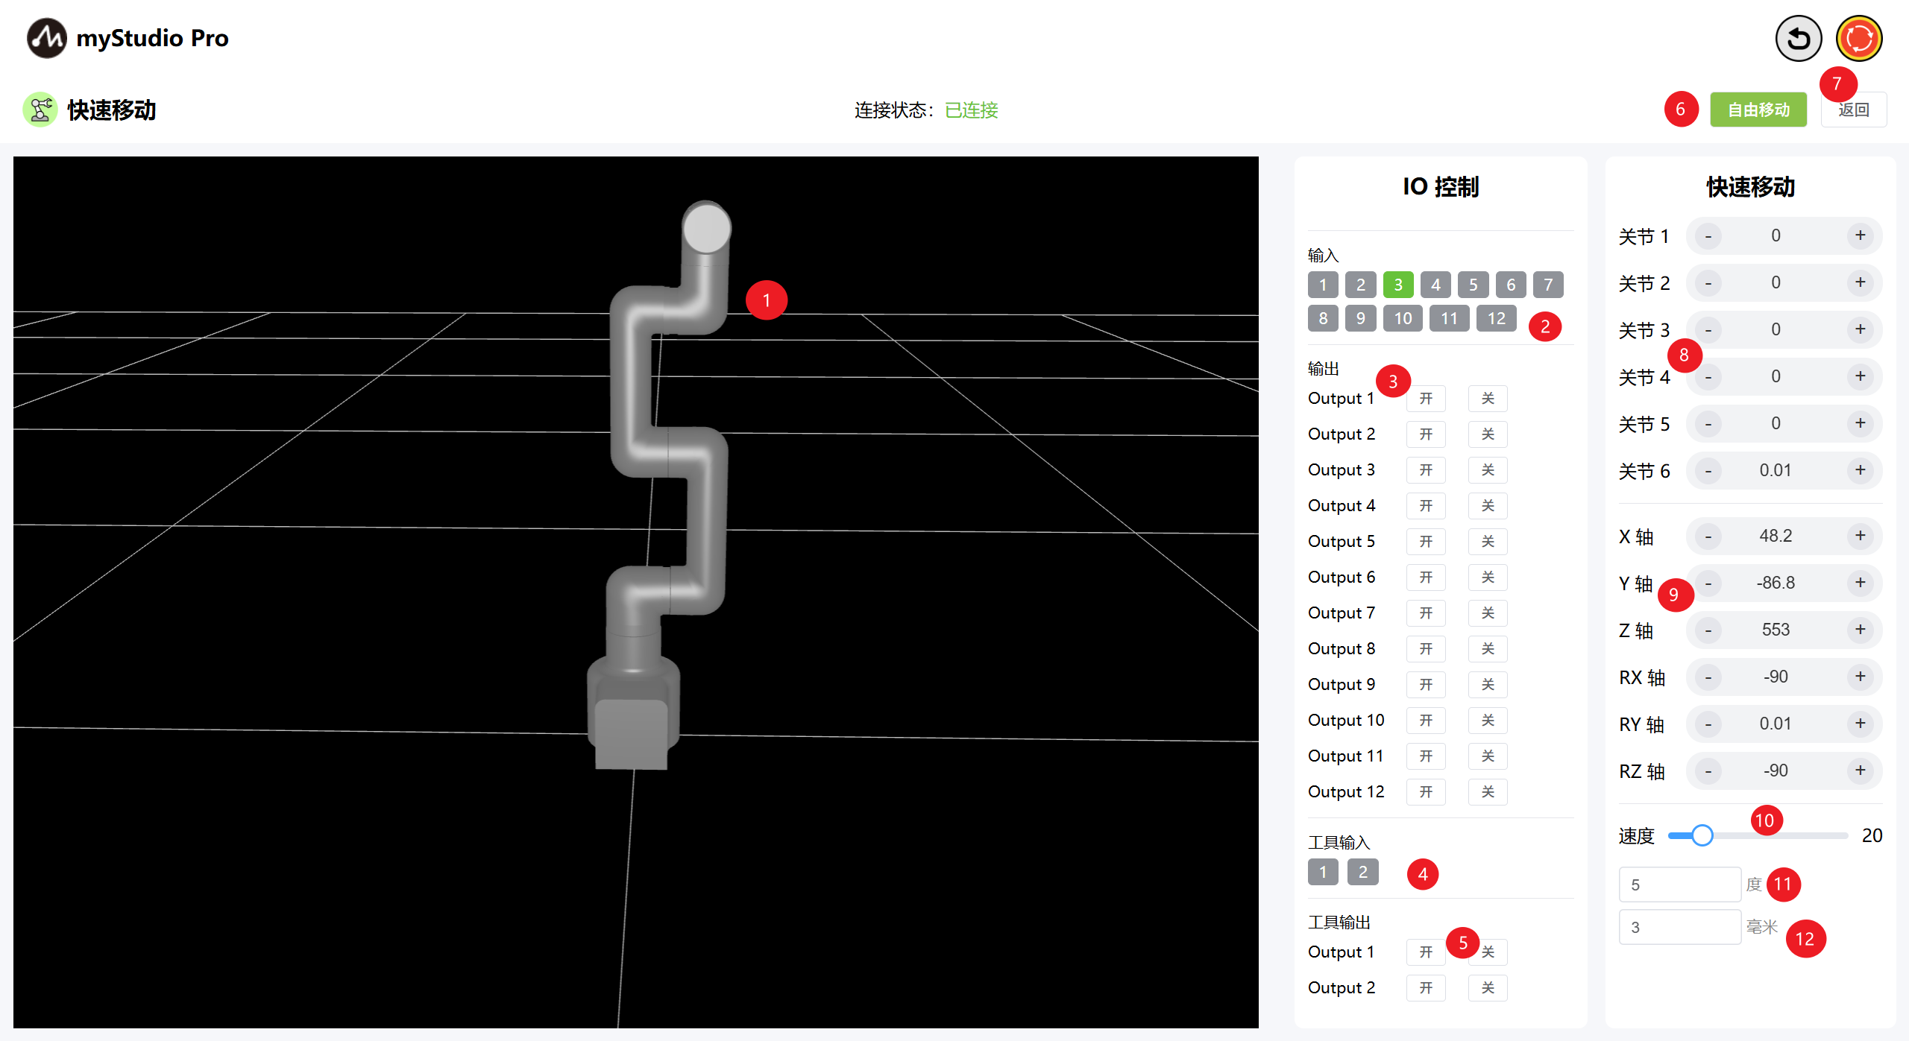Screen dimensions: 1909x1041
Task: Click the 毫米 step distance input field
Action: (x=1679, y=928)
